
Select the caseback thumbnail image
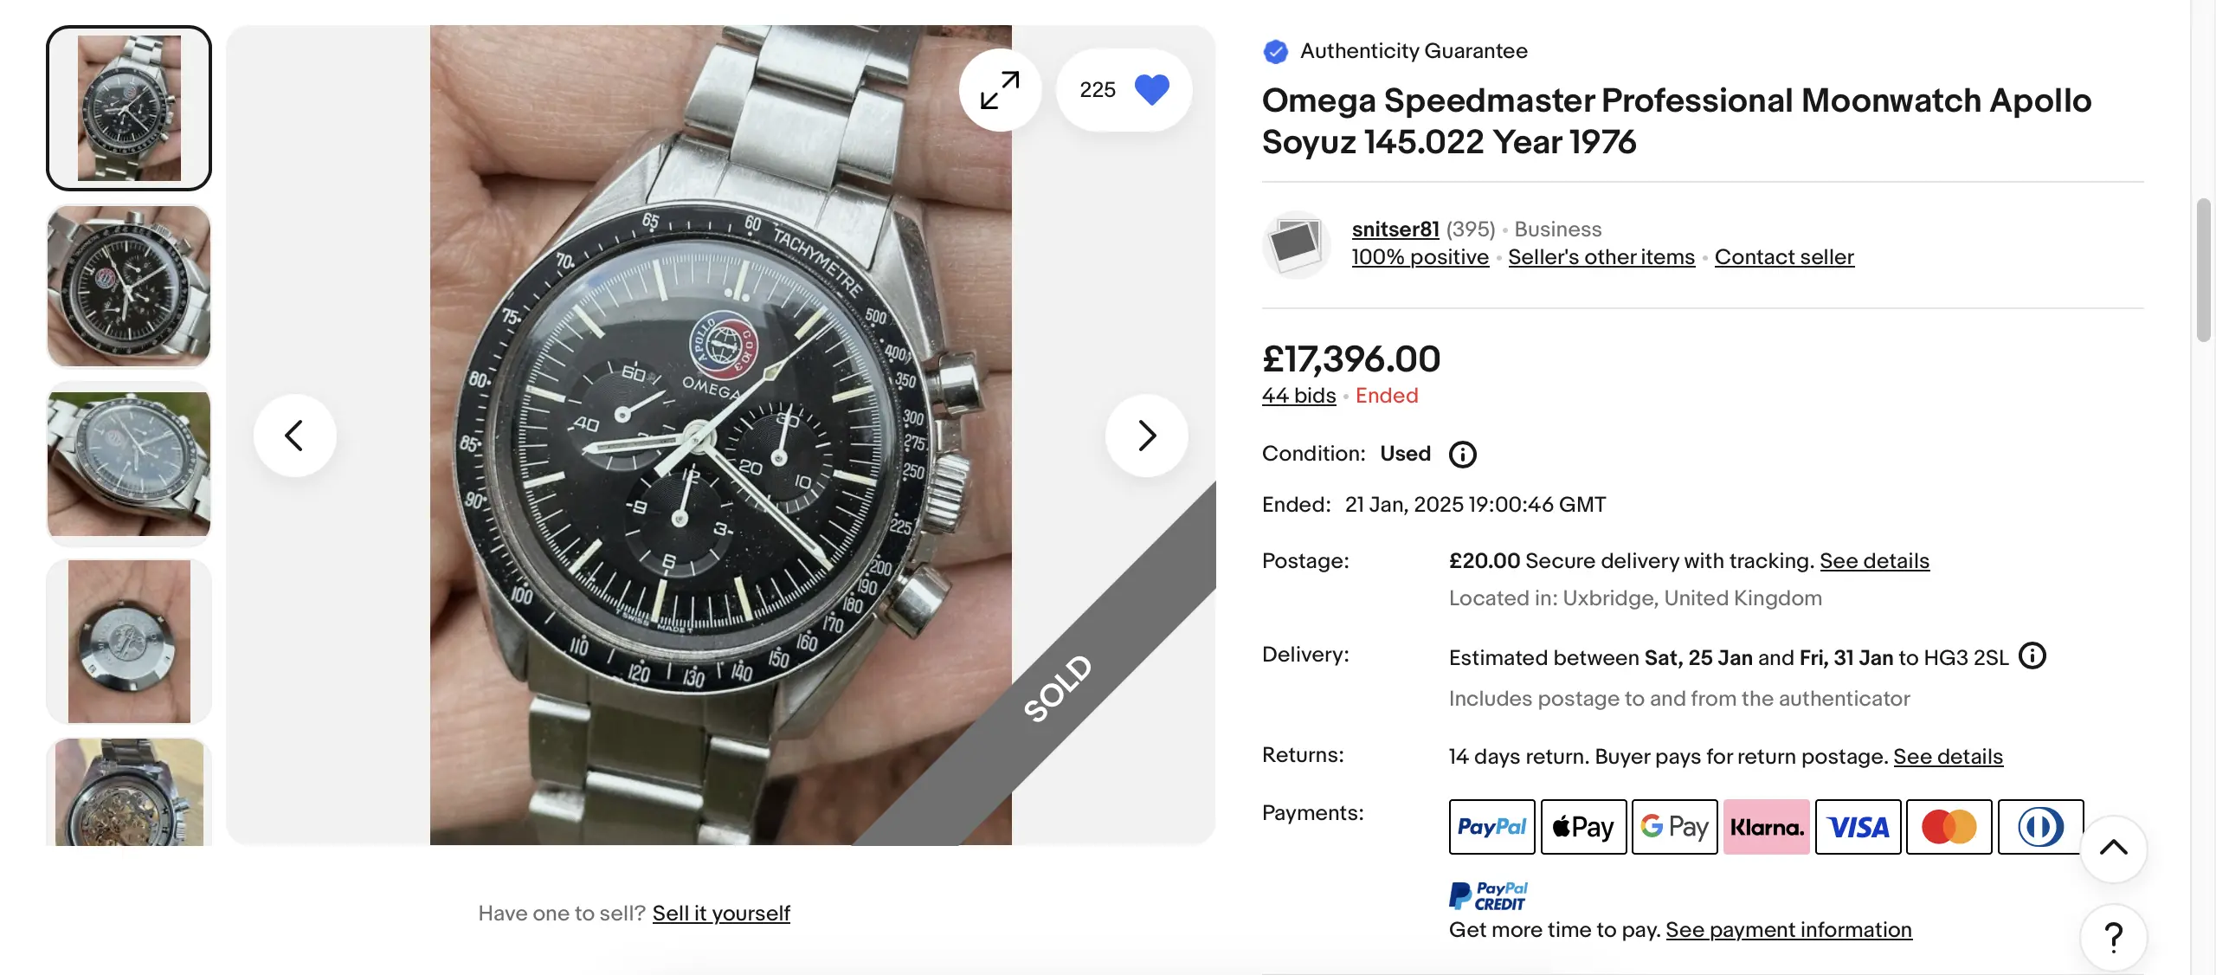[x=129, y=642]
